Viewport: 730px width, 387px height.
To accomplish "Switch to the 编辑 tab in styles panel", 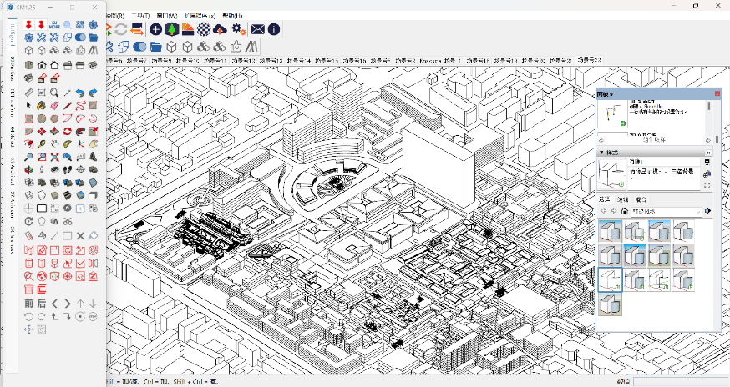I will (x=622, y=199).
